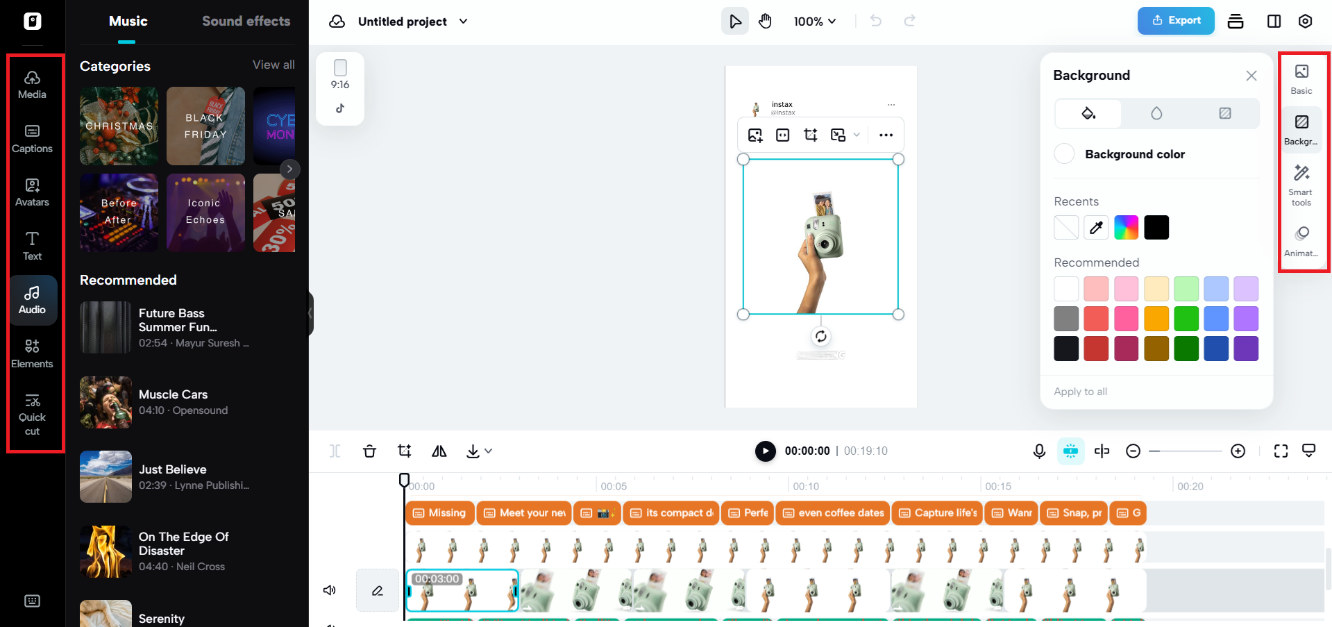Activate the hand pan tool
Image resolution: width=1332 pixels, height=627 pixels.
click(x=765, y=22)
